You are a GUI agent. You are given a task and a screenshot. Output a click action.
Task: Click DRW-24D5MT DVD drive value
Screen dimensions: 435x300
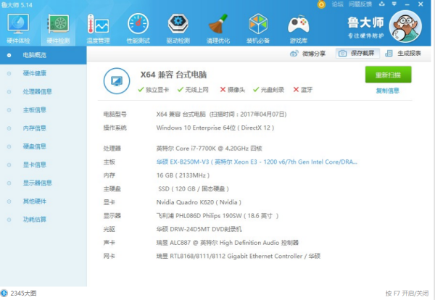(199, 229)
